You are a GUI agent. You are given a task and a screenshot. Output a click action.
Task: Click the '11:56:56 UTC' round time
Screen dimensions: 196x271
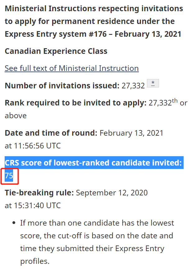coord(37,146)
